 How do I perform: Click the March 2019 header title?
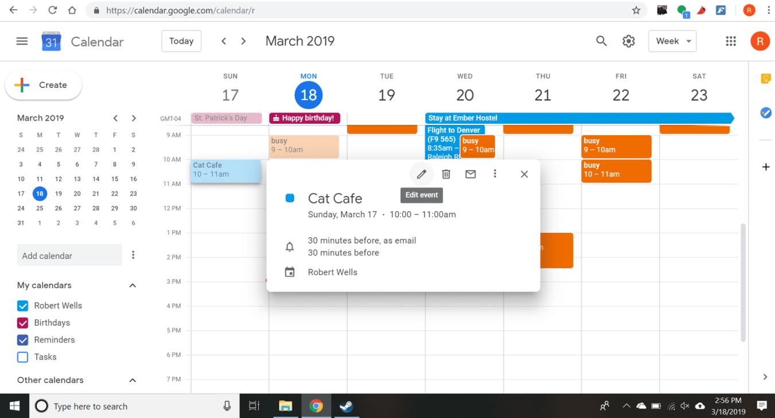pyautogui.click(x=300, y=41)
